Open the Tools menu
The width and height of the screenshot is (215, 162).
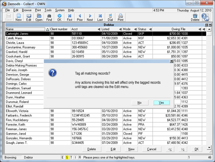[x=48, y=10]
